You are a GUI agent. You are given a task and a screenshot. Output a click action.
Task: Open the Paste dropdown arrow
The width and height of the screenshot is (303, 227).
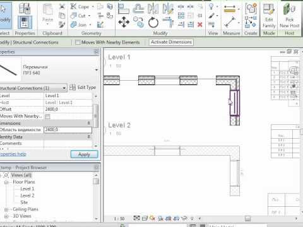(x=47, y=25)
